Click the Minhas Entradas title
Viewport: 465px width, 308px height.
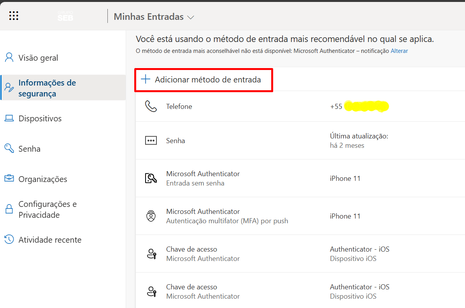point(149,17)
